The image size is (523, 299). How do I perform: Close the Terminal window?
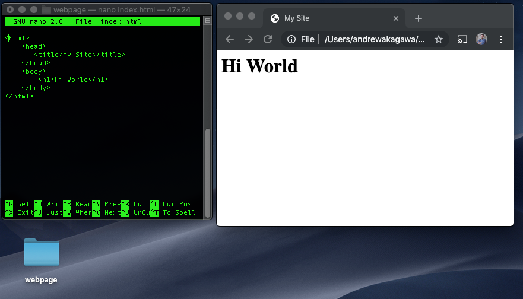pos(10,9)
